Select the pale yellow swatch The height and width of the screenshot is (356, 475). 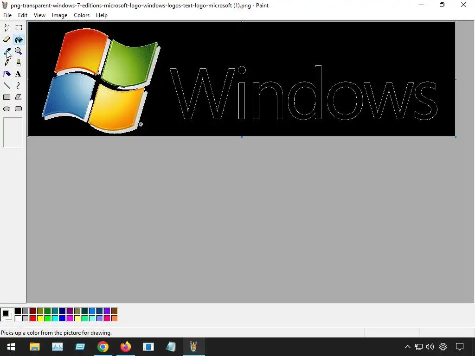click(x=77, y=318)
